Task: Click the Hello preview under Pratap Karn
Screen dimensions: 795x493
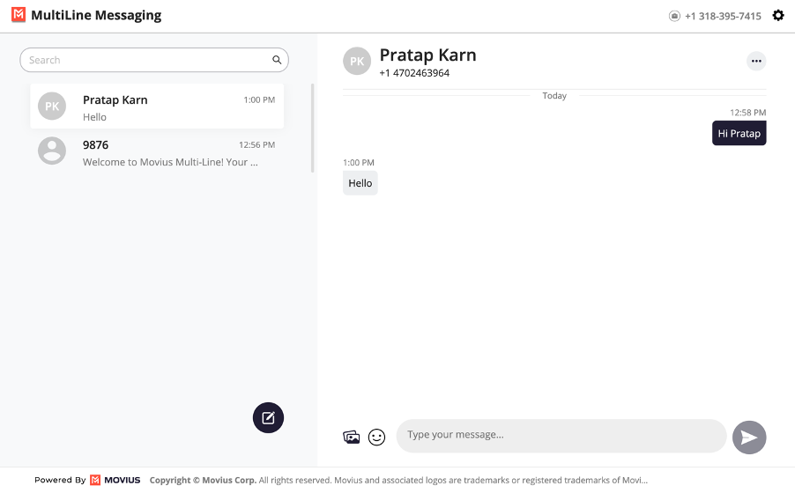Action: (x=94, y=117)
